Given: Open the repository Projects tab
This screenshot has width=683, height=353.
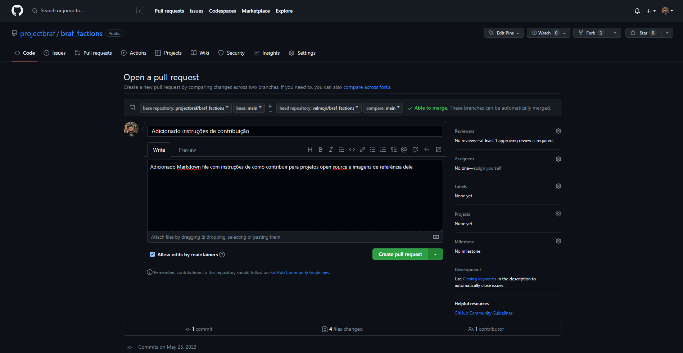Looking at the screenshot, I should coord(168,53).
